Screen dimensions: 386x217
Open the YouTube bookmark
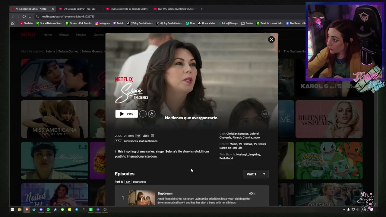[x=27, y=23]
